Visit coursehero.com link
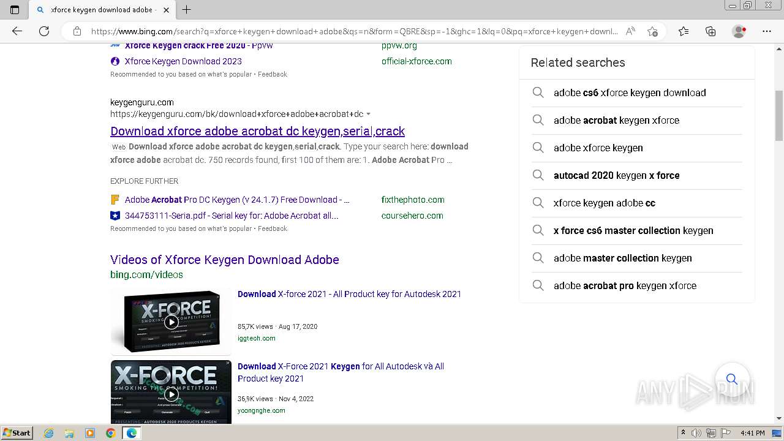Screen dimensions: 784x441 [412, 216]
